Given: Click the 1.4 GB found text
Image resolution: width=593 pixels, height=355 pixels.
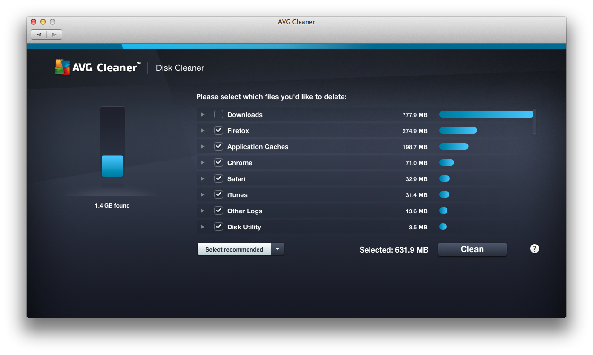Looking at the screenshot, I should click(112, 206).
